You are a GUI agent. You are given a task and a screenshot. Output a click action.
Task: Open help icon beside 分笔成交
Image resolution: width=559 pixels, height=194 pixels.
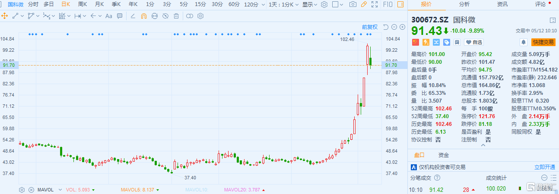(437, 177)
